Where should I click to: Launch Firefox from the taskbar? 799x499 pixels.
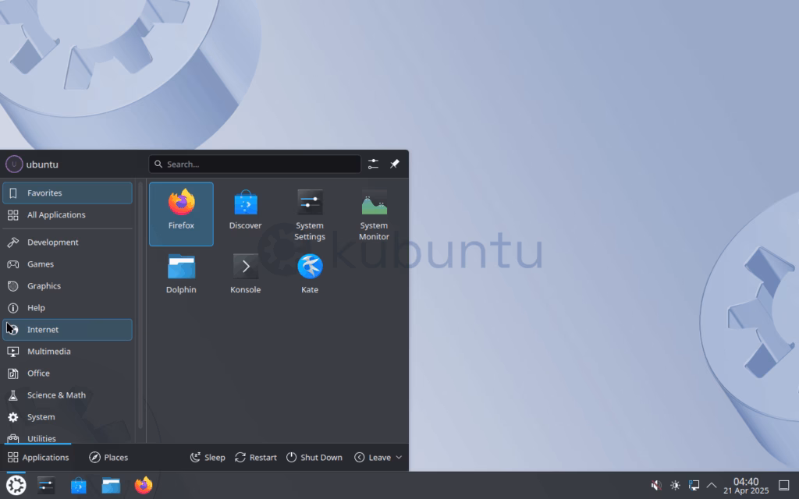pyautogui.click(x=144, y=485)
